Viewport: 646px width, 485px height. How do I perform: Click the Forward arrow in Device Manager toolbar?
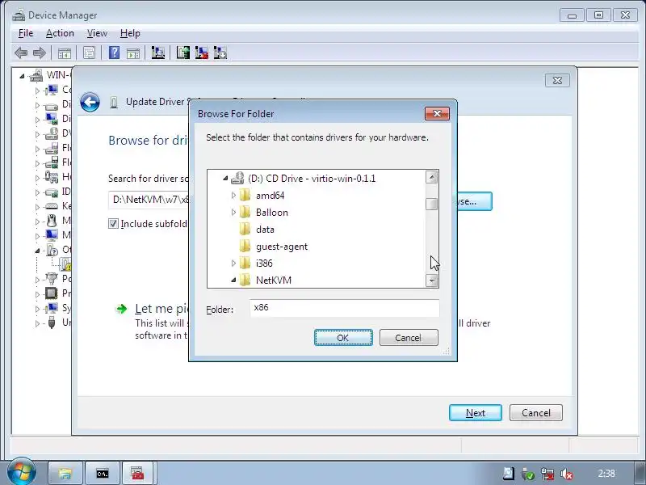click(x=39, y=53)
